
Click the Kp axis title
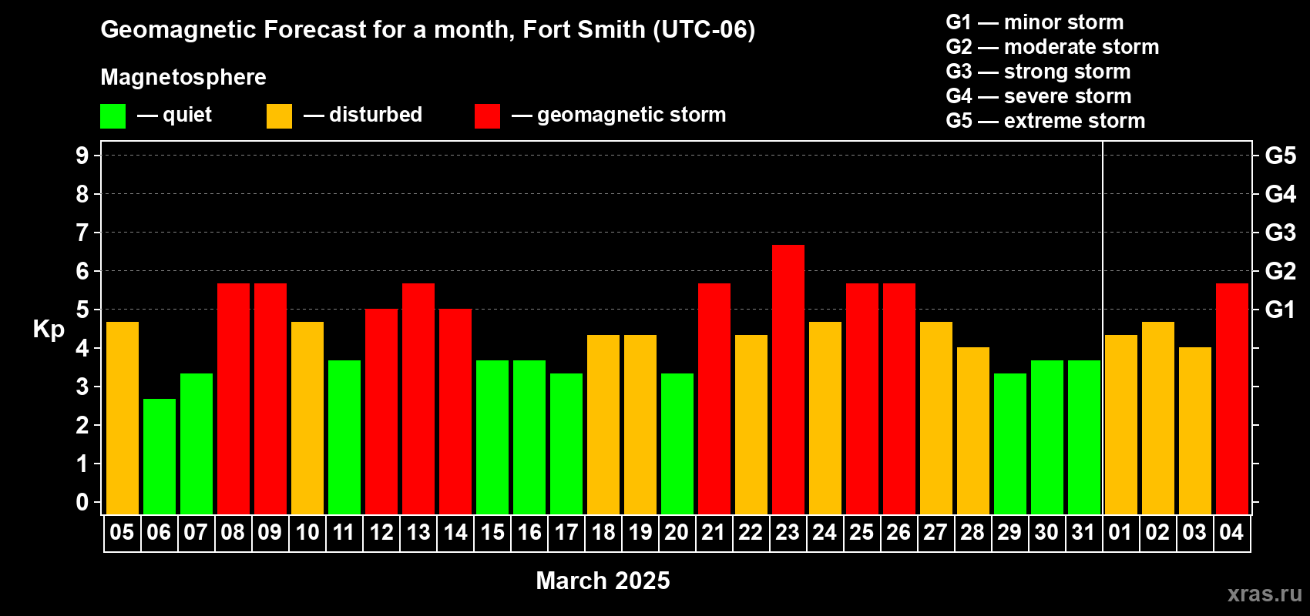pos(49,330)
